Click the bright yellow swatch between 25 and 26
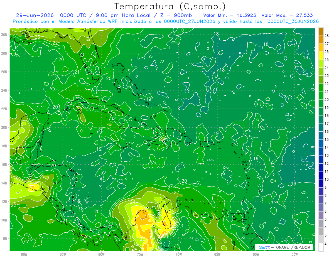Image resolution: width=334 pixels, height=258 pixels. point(321,56)
